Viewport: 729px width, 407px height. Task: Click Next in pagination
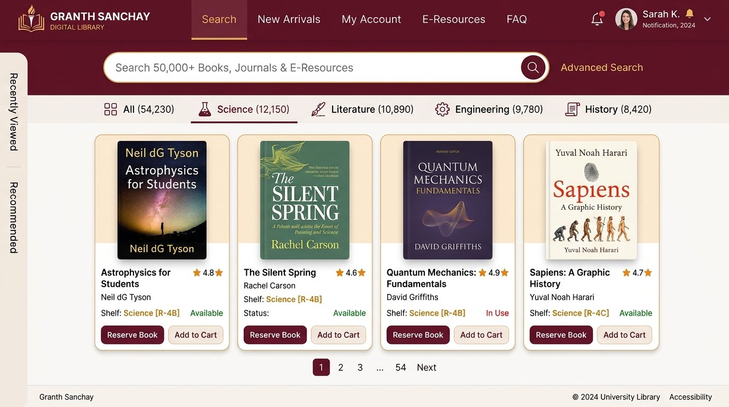pos(426,367)
